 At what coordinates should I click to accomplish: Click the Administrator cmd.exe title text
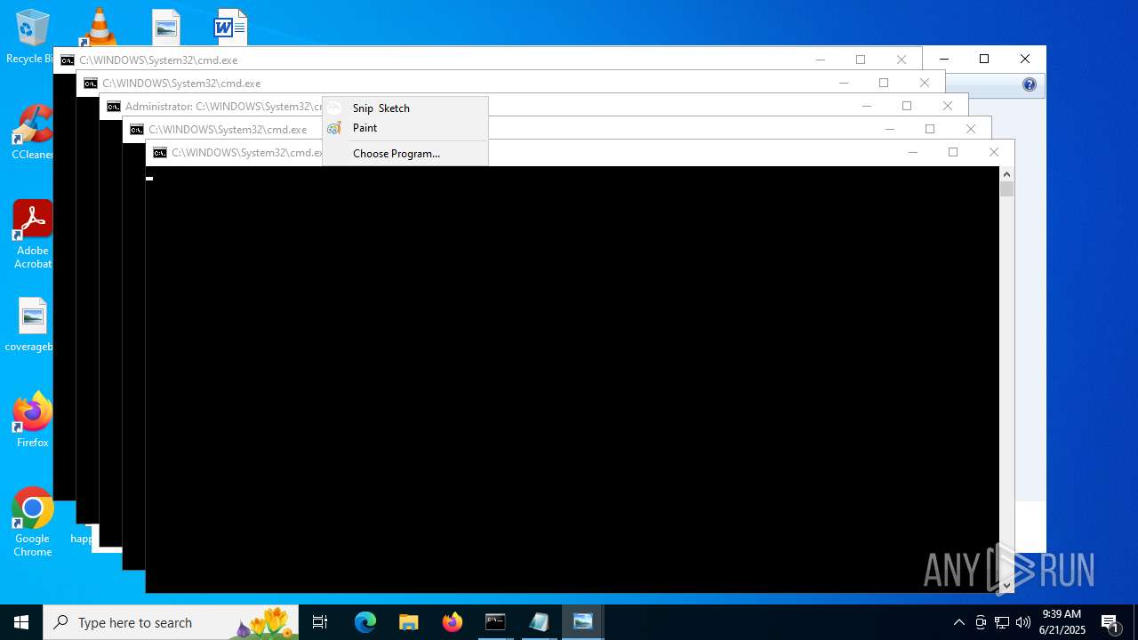click(223, 107)
